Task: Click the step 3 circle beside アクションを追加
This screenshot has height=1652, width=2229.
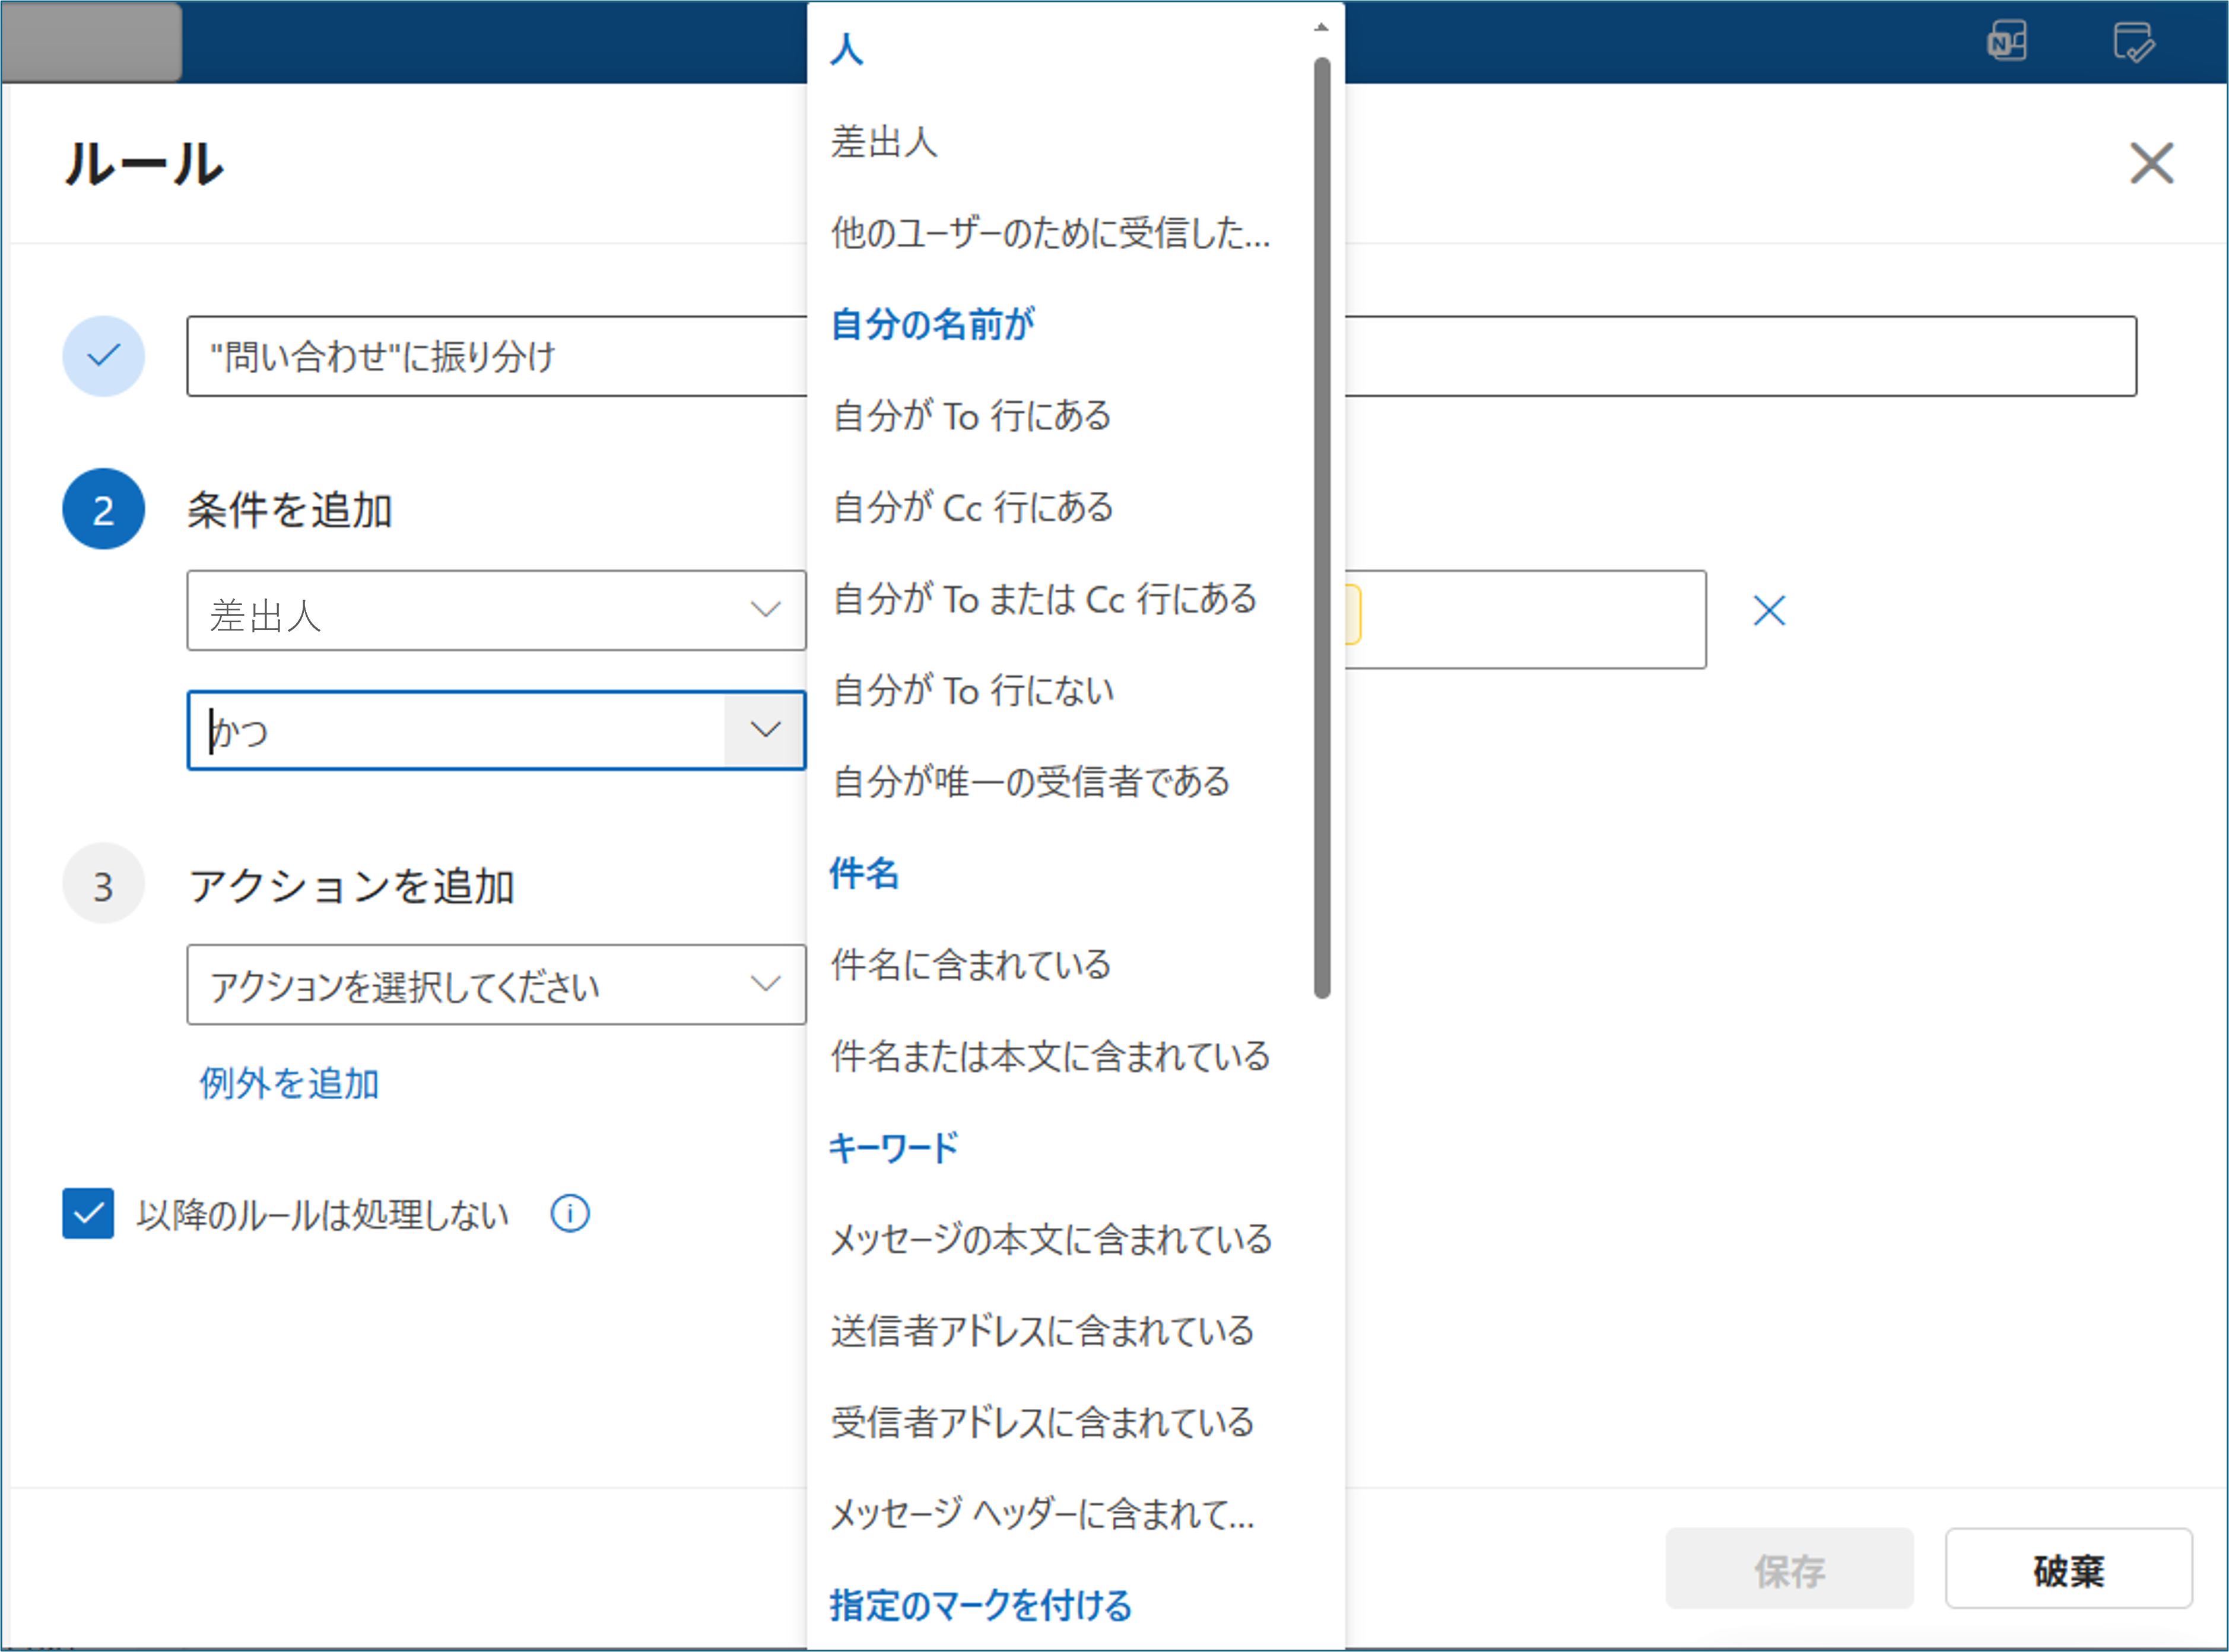Action: coord(103,884)
